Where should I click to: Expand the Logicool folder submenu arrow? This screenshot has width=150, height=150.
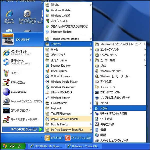click(x=91, y=108)
